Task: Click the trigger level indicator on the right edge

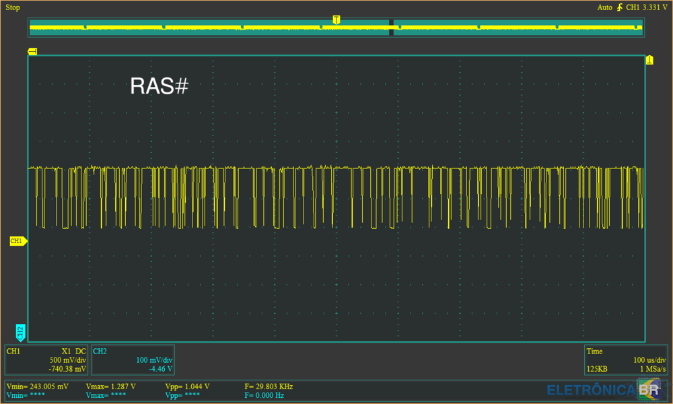Action: (649, 59)
